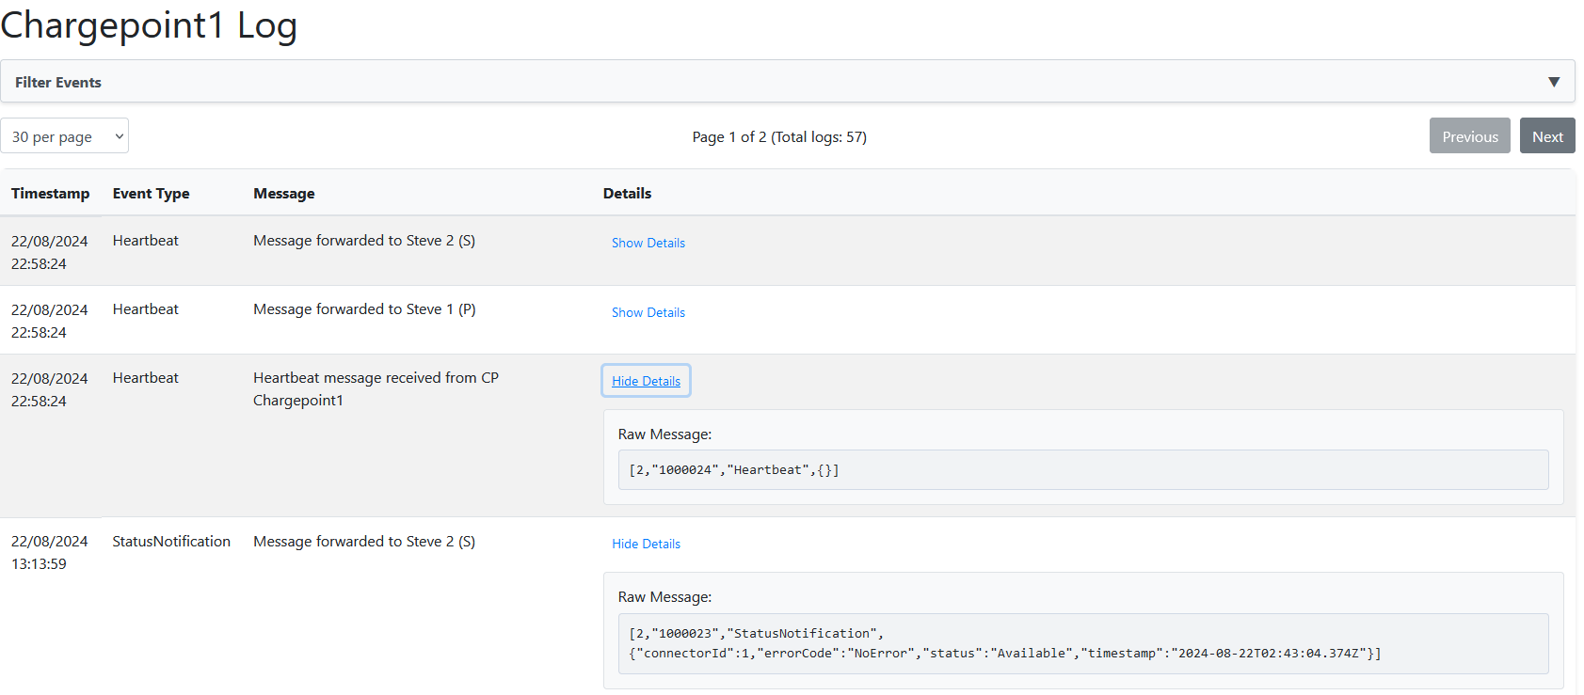Select the Message column header

point(284,193)
